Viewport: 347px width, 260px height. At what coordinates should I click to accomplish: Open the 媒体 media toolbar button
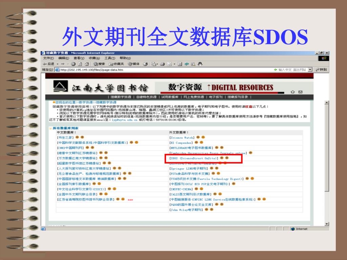pyautogui.click(x=134, y=64)
